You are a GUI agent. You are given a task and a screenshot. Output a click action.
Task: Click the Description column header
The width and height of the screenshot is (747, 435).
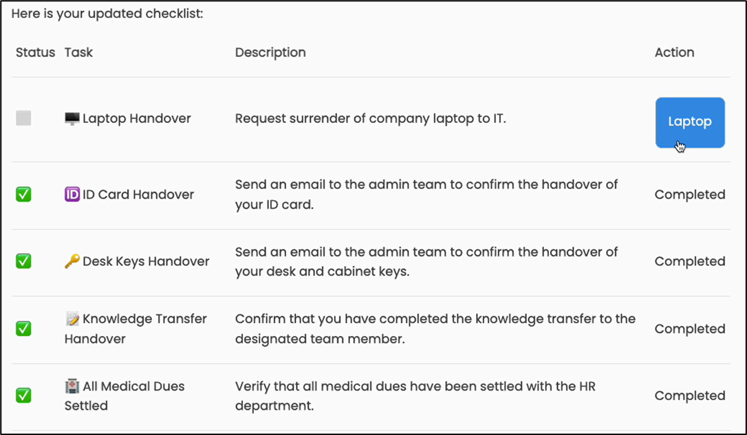click(x=270, y=52)
